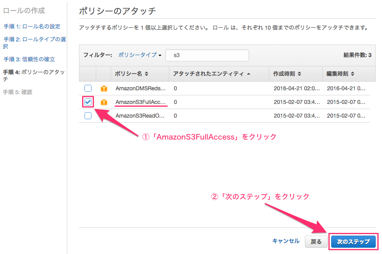
Task: Click the policy icon next to AmazonS3FullAcc...
Action: tap(104, 102)
